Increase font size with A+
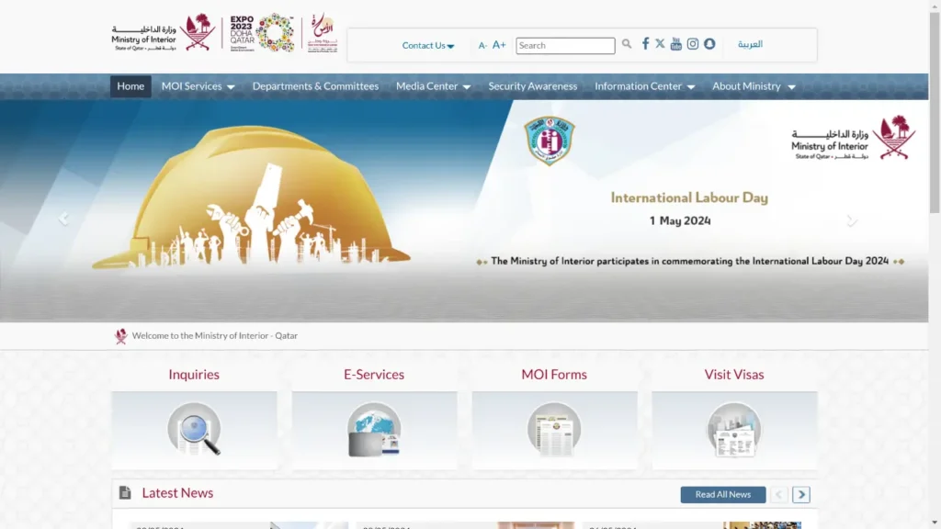 point(499,45)
